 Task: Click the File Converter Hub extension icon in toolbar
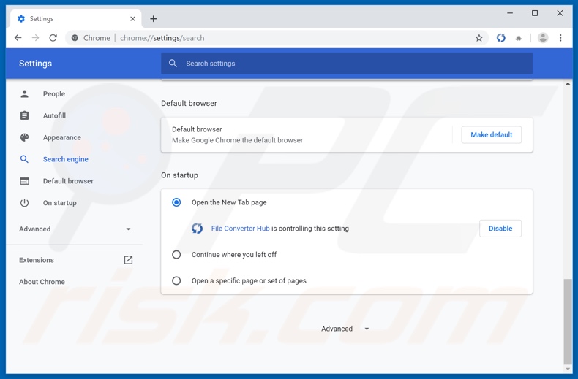point(500,38)
